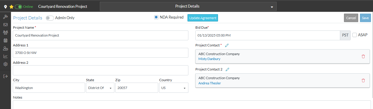Open the settings gear icon in sidebar

[x=5, y=64]
